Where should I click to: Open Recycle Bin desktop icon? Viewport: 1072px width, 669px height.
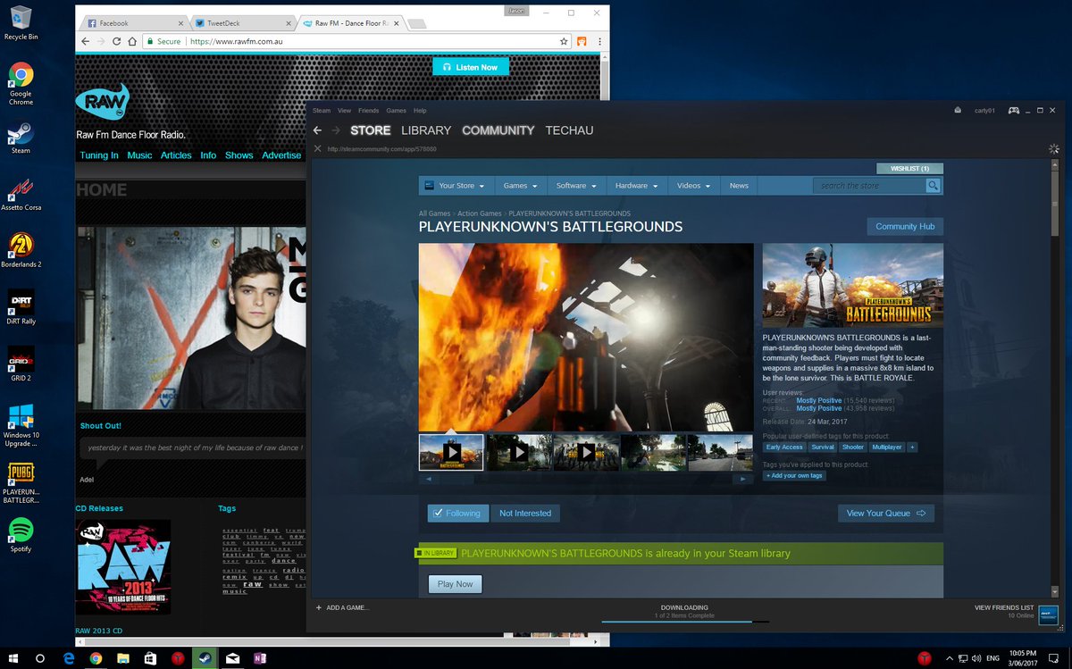21,24
